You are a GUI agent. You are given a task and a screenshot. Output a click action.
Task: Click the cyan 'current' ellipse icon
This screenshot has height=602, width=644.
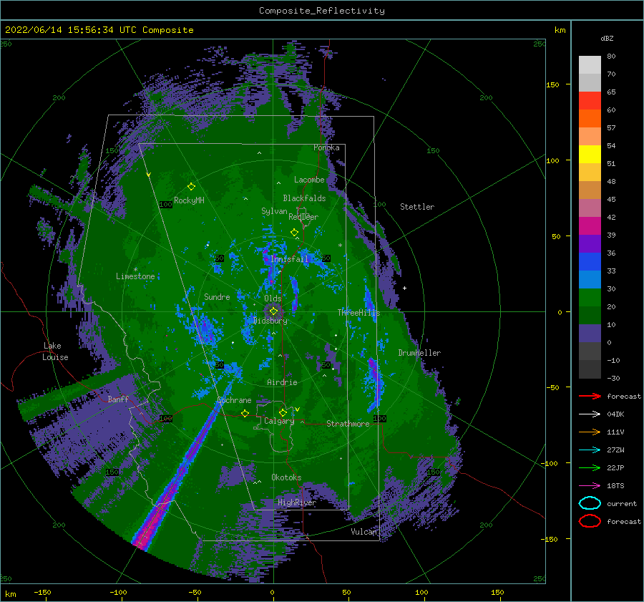[x=590, y=503]
